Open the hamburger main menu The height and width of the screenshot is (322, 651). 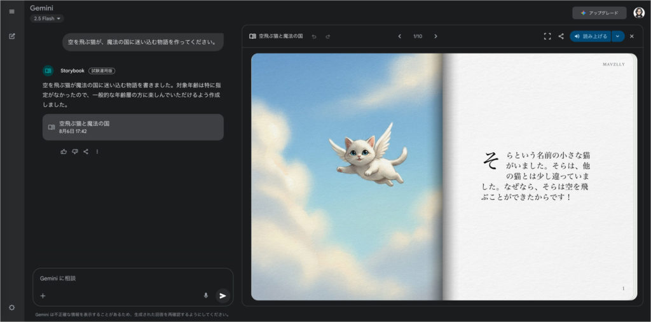pyautogui.click(x=11, y=11)
